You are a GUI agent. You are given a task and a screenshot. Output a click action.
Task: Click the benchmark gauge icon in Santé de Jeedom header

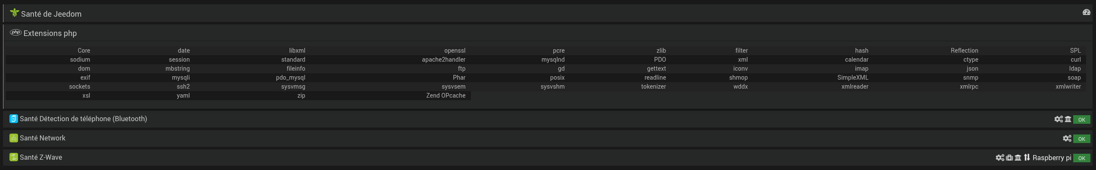(x=1086, y=12)
